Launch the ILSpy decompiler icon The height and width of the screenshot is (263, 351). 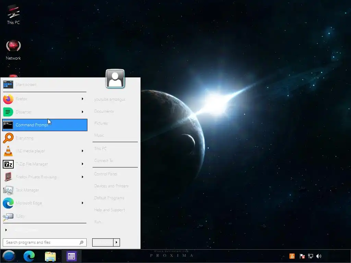(8, 216)
